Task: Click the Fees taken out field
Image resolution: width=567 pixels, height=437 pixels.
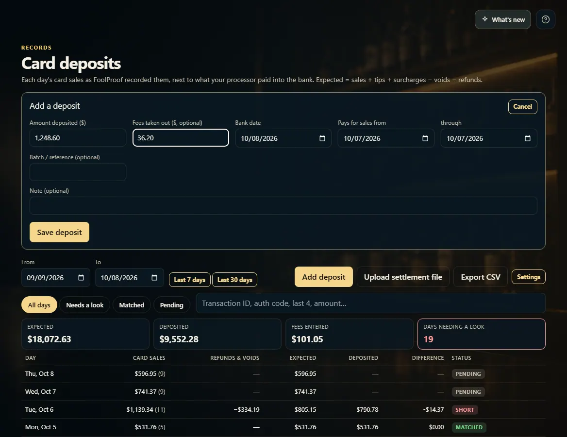Action: pyautogui.click(x=181, y=138)
